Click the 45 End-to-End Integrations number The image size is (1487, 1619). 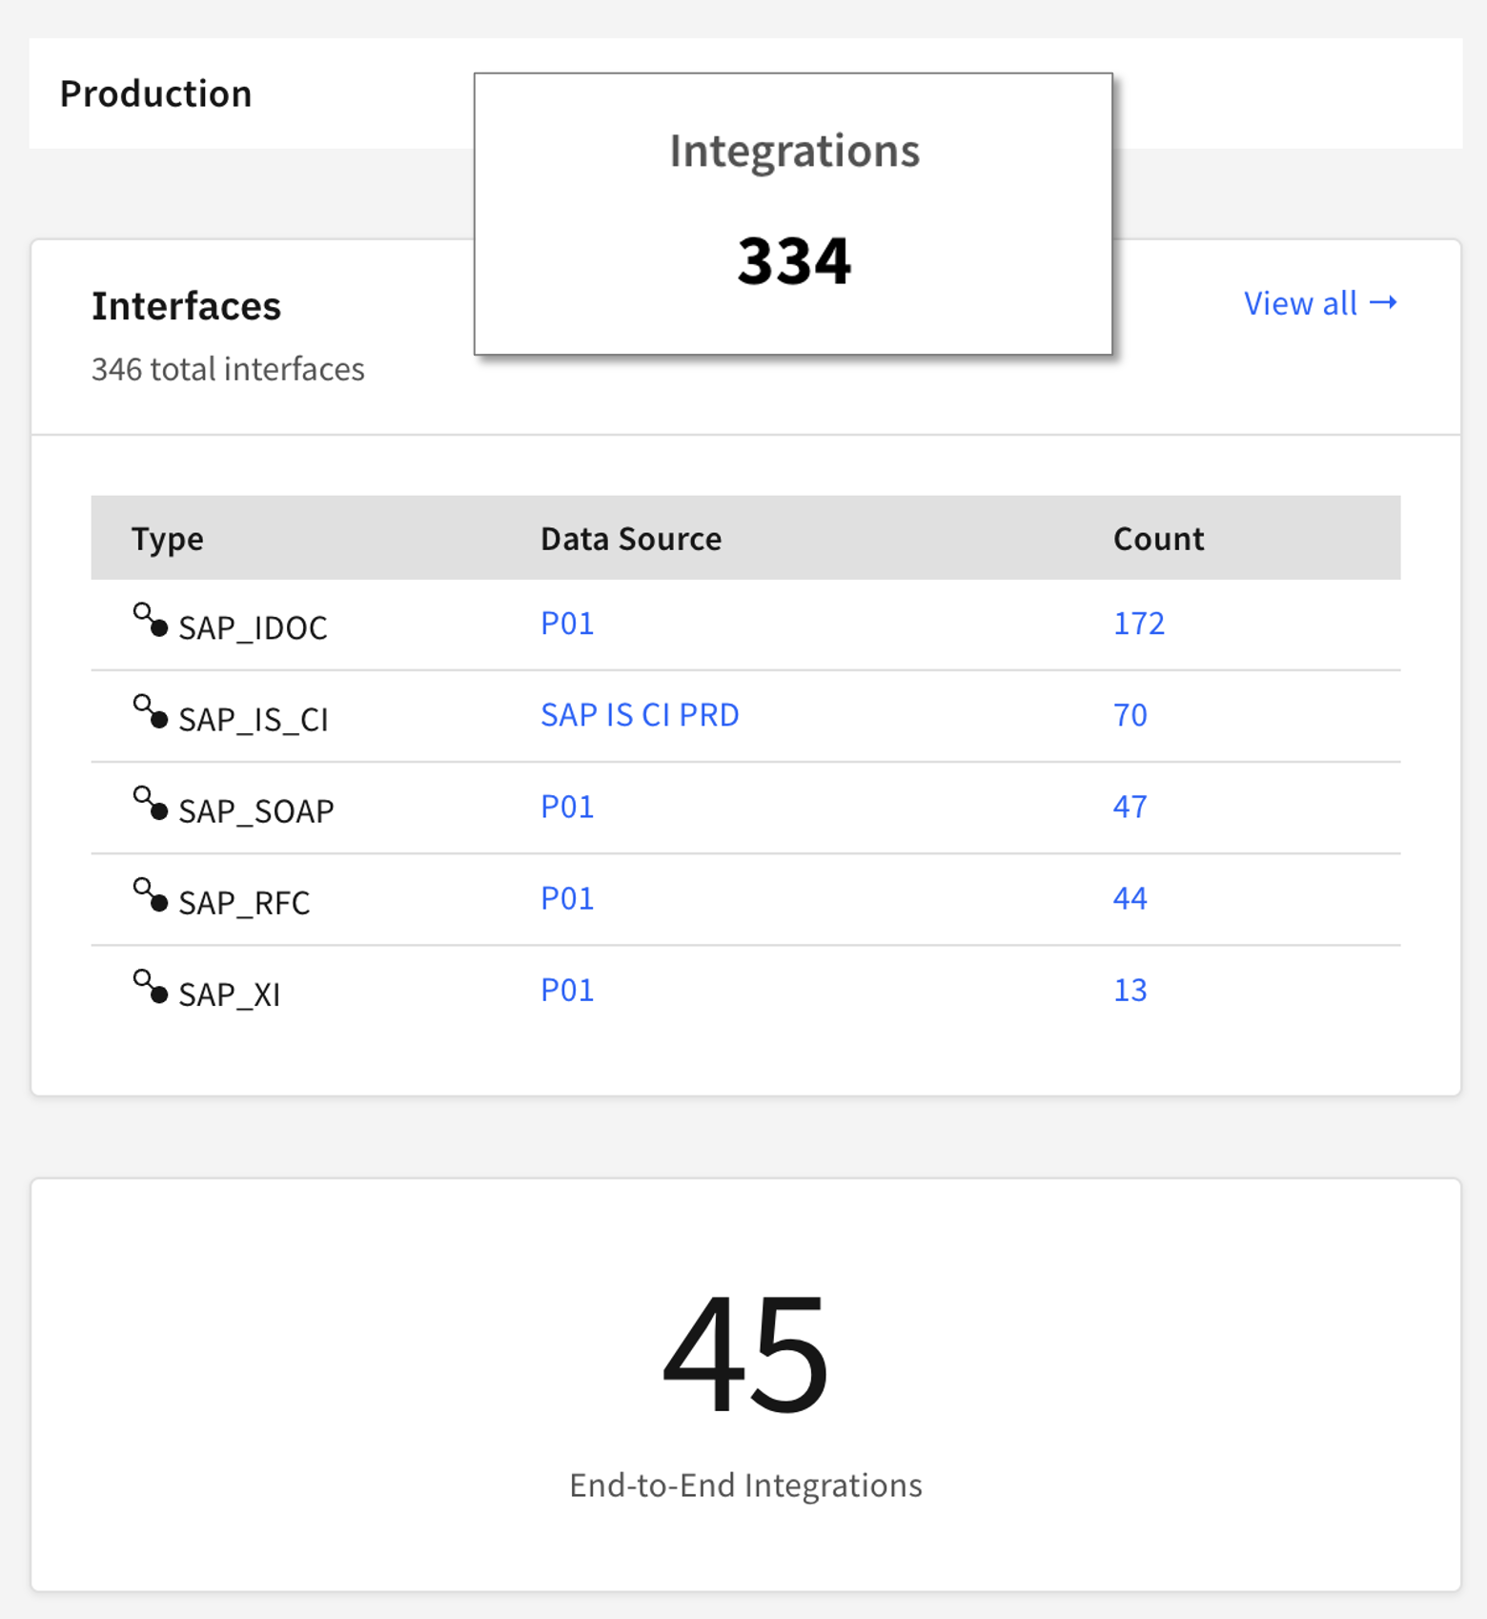coord(745,1353)
